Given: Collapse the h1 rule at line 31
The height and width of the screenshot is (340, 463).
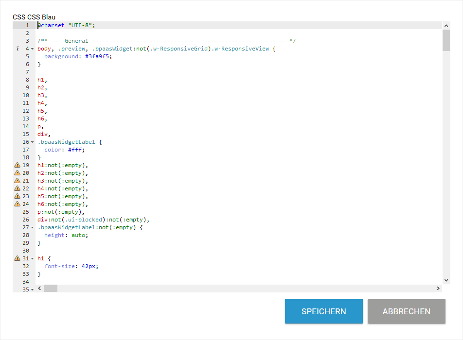Looking at the screenshot, I should pyautogui.click(x=32, y=258).
